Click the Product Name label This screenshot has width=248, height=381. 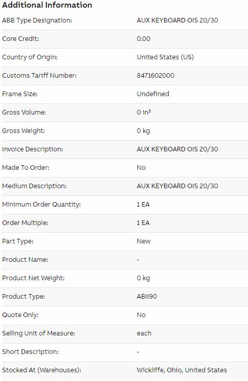25,260
